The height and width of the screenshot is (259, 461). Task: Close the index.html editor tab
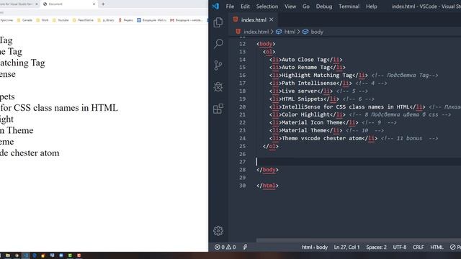272,19
